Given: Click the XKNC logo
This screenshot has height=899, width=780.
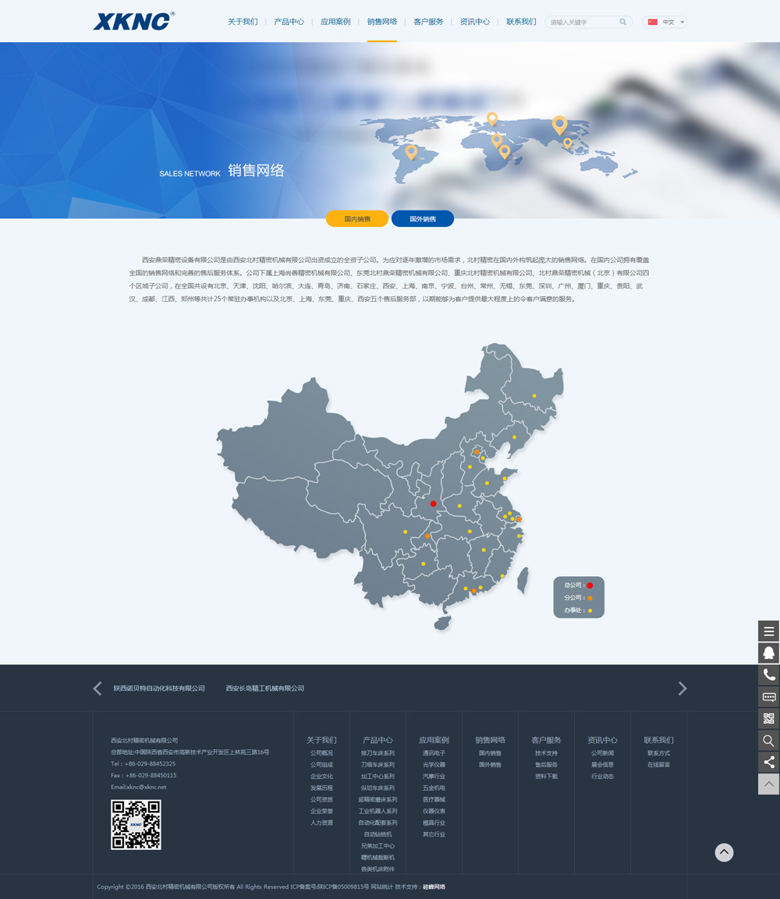Looking at the screenshot, I should coord(133,21).
